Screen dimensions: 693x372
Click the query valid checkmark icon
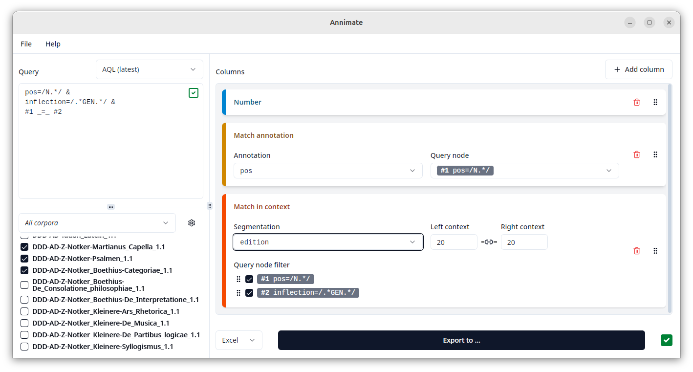tap(194, 93)
